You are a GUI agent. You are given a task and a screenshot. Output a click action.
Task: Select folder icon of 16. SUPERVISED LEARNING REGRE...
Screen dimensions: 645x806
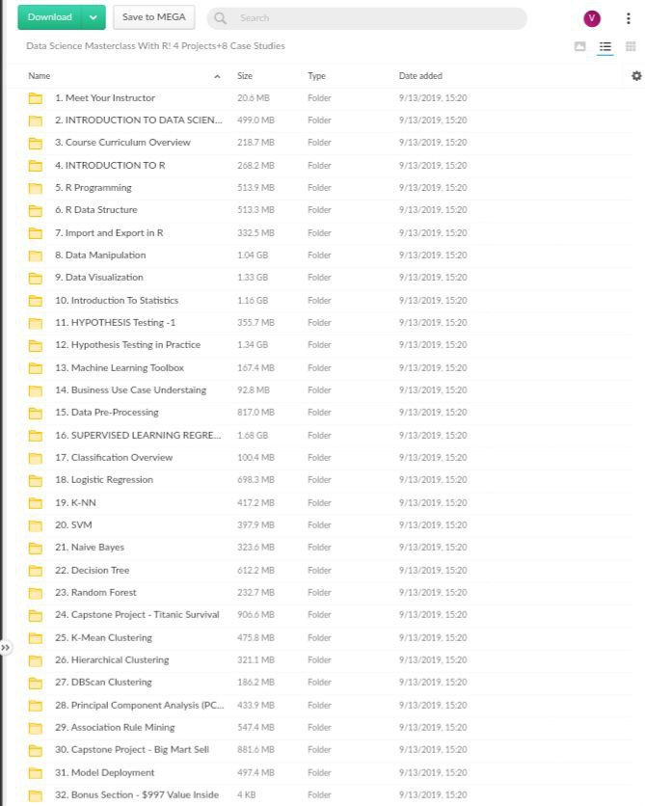pos(36,436)
